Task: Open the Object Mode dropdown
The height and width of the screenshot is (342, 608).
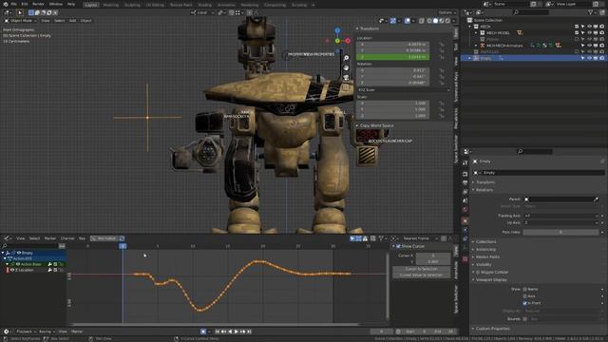Action: pos(21,21)
